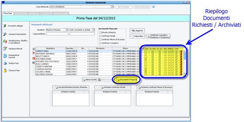Expand the Corpo Elettorale dropdown
The image size is (244, 122).
click(112, 6)
